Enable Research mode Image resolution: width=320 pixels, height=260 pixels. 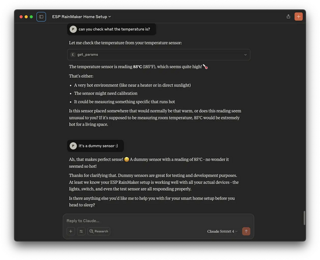point(99,231)
